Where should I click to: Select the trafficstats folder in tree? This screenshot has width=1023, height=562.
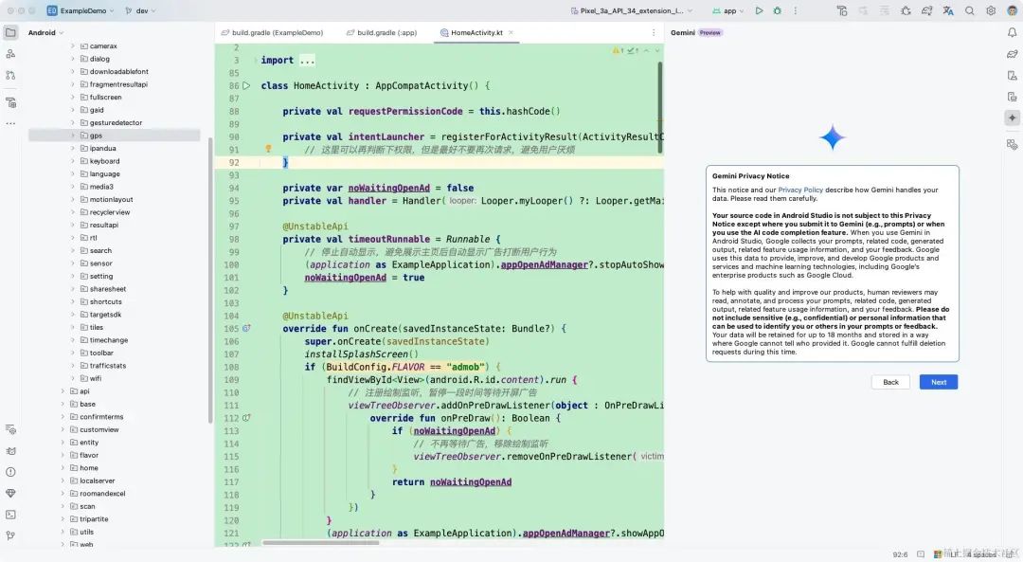(x=108, y=366)
